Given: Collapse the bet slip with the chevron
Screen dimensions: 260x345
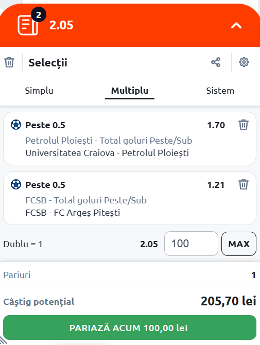Looking at the screenshot, I should point(236,26).
